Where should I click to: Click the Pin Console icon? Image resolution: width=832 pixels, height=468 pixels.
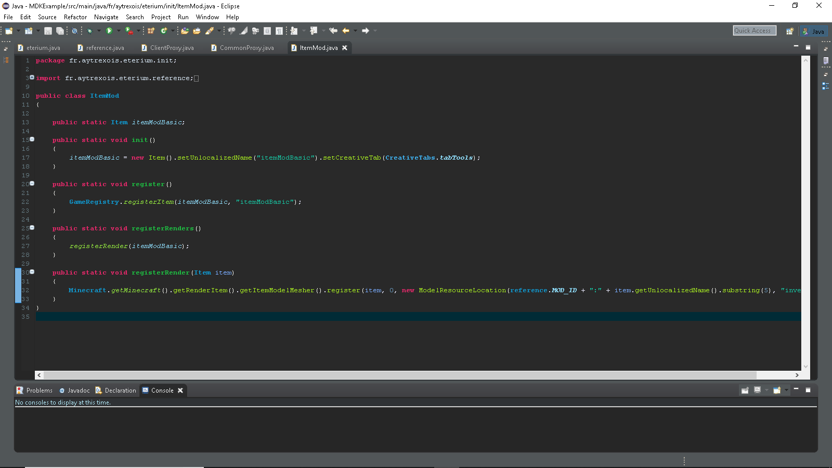745,391
